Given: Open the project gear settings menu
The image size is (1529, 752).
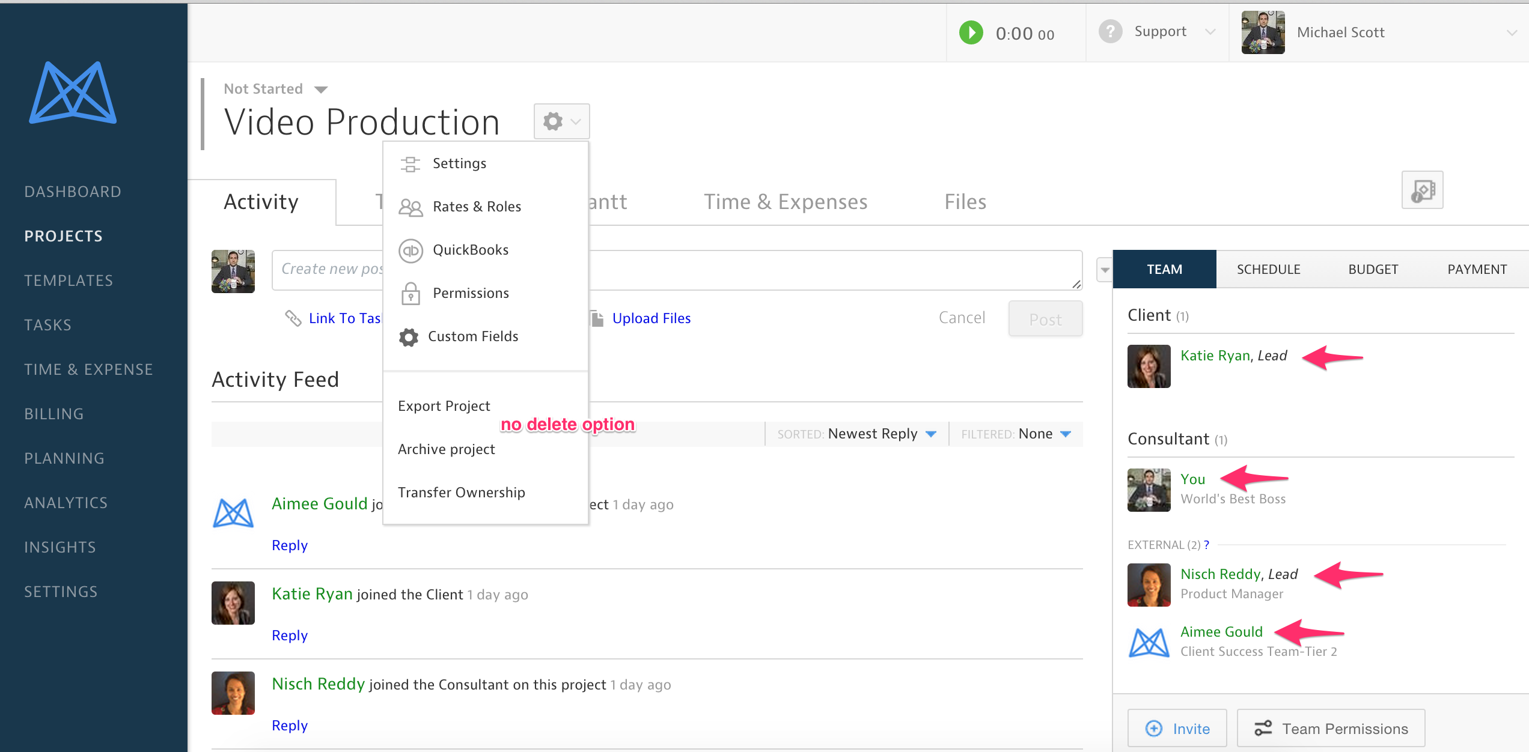Looking at the screenshot, I should click(561, 122).
